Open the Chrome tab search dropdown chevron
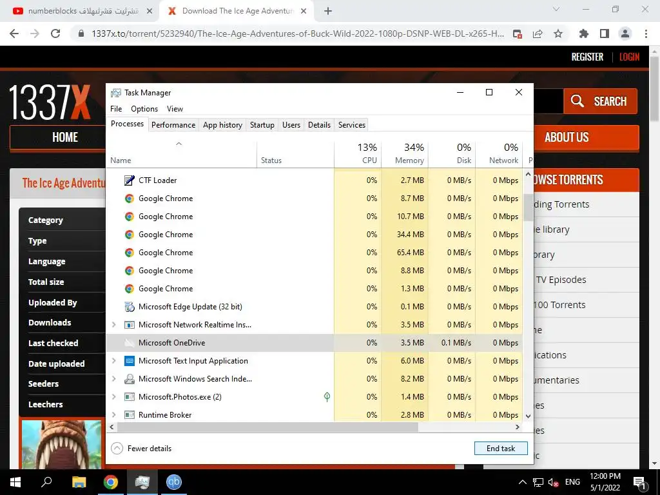Viewport: 660px width, 495px height. click(556, 9)
